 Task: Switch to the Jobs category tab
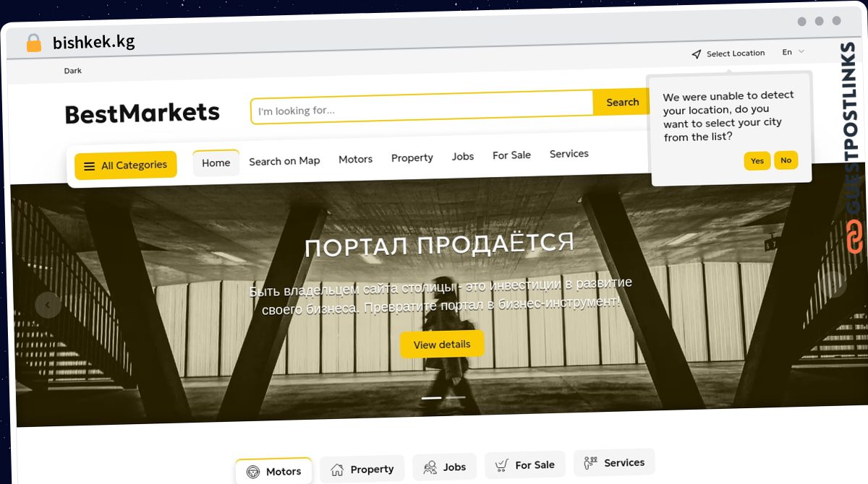445,467
